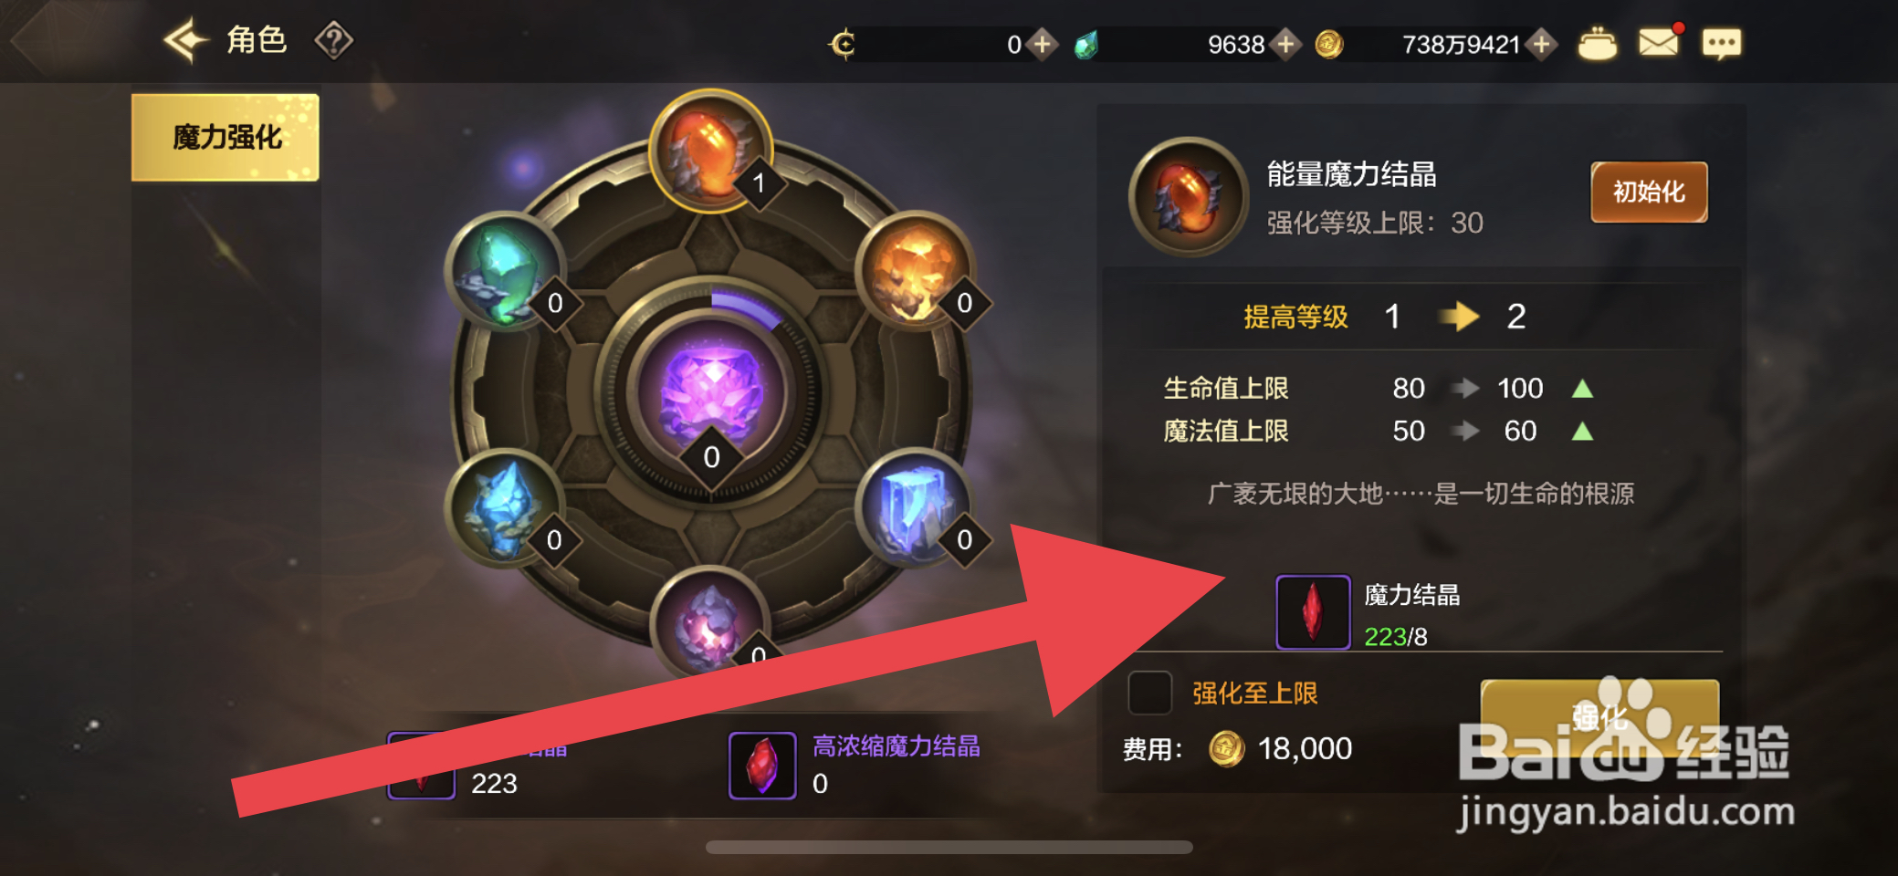
Task: Open the mail envelope icon
Action: click(1659, 42)
